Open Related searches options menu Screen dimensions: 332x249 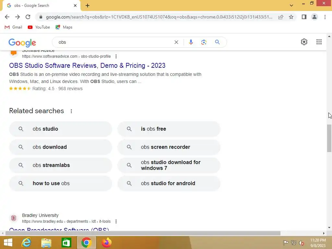pos(71,111)
